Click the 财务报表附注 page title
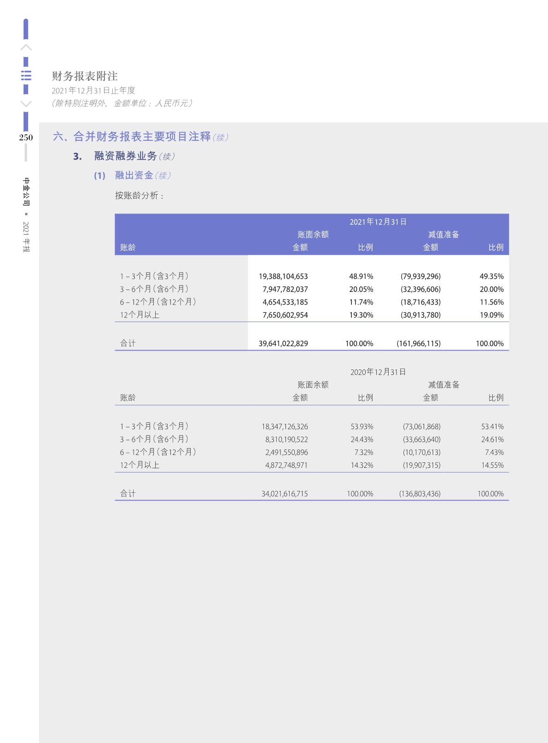Image resolution: width=548 pixels, height=743 pixels. coord(85,76)
